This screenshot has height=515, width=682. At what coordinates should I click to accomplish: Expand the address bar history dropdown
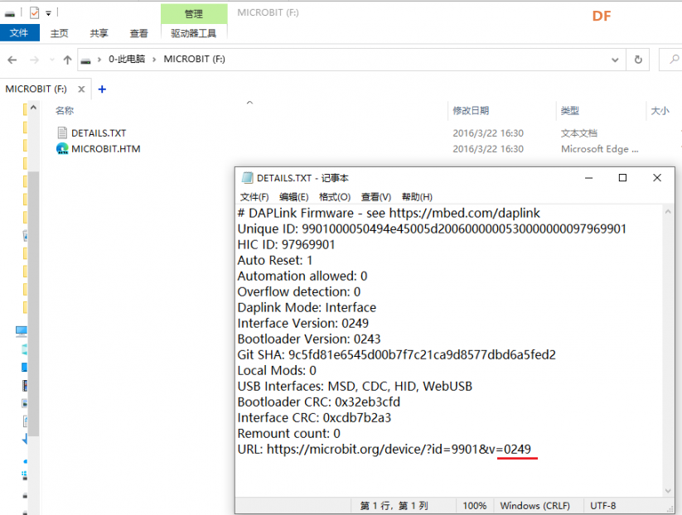[615, 60]
